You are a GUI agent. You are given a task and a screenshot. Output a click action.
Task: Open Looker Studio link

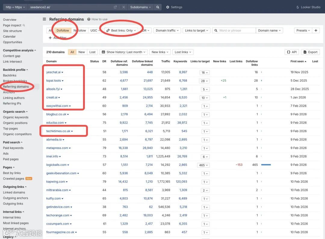point(308,7)
